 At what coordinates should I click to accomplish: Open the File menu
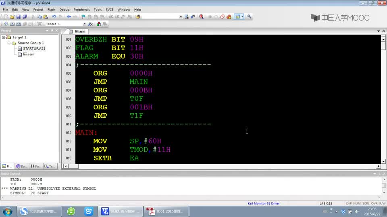point(5,10)
